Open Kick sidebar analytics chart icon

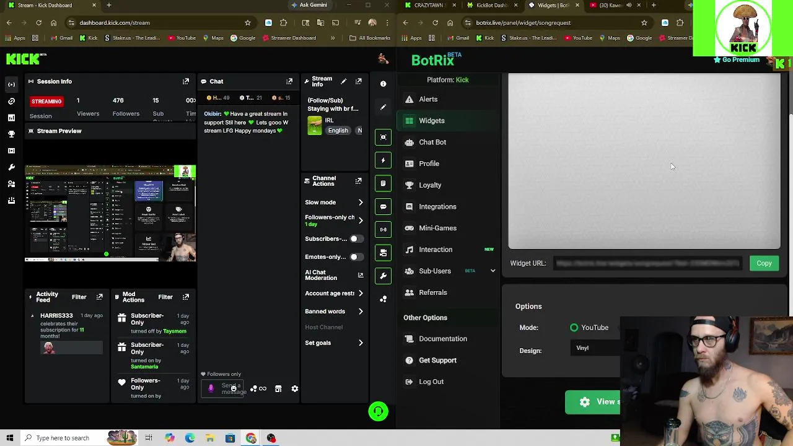(x=11, y=117)
